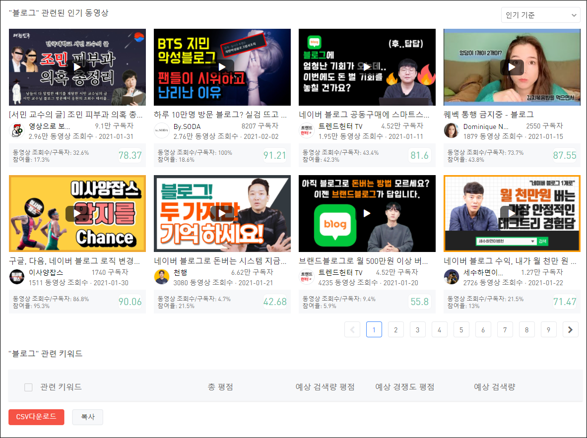Click score value 91.21
Viewport: 587px width, 438px height.
275,155
